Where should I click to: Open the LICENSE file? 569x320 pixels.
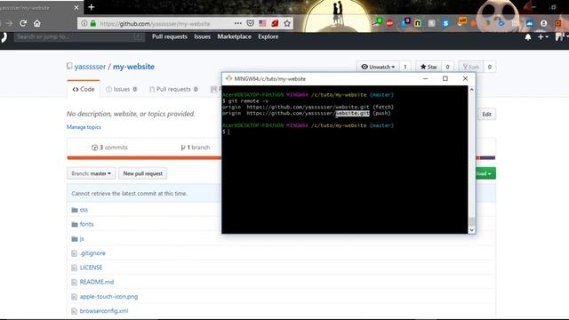pos(91,268)
